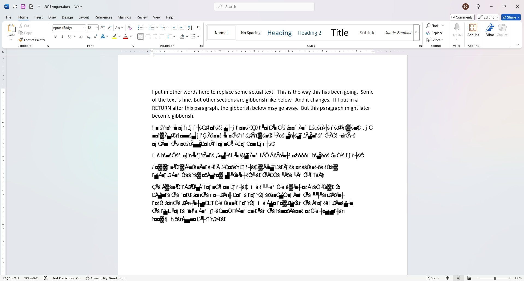Apply subscript formatting
Image resolution: width=524 pixels, height=281 pixels.
coord(88,36)
